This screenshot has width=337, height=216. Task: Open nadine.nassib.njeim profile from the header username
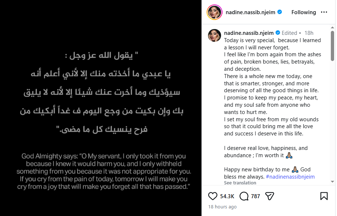coord(251,12)
